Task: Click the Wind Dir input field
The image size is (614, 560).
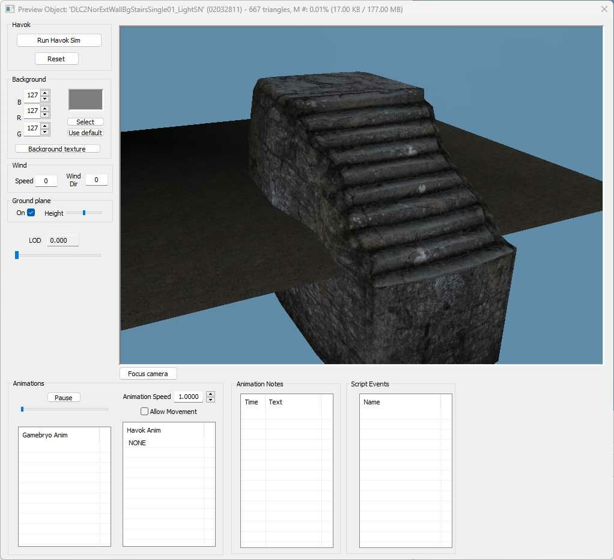Action: click(96, 180)
